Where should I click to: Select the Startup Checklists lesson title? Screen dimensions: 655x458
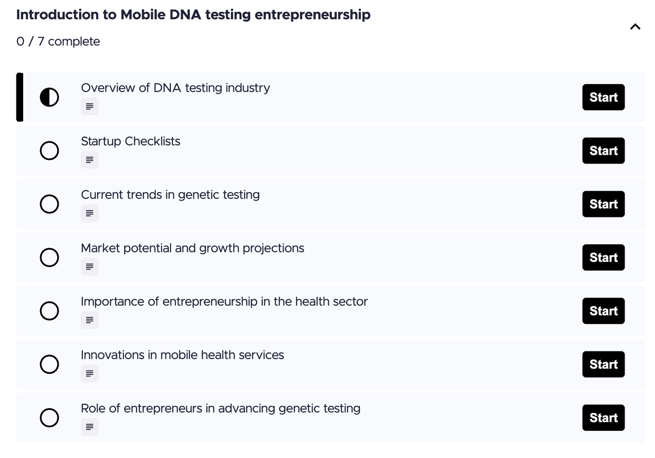(x=131, y=141)
